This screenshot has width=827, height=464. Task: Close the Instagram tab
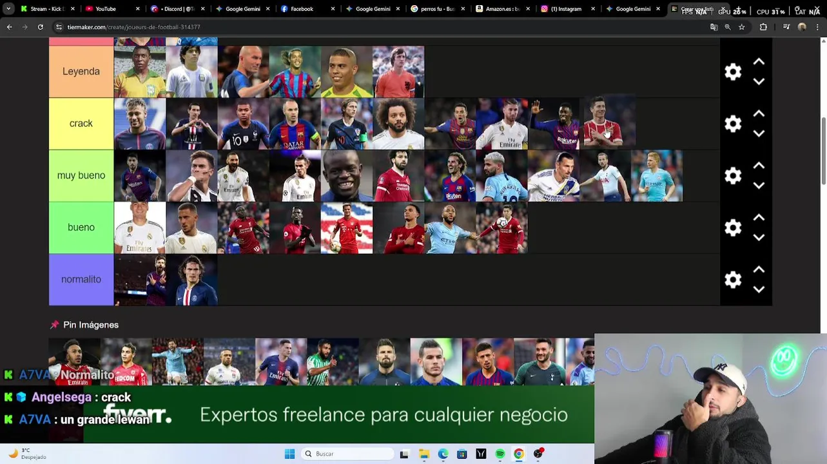click(x=593, y=9)
